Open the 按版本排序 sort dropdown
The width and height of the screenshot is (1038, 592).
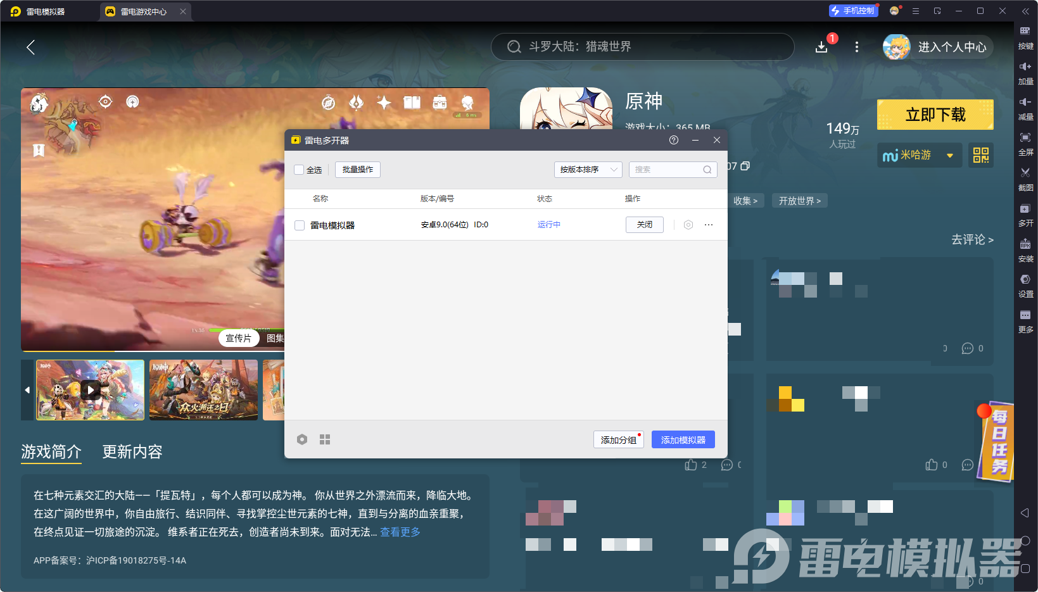coord(588,169)
